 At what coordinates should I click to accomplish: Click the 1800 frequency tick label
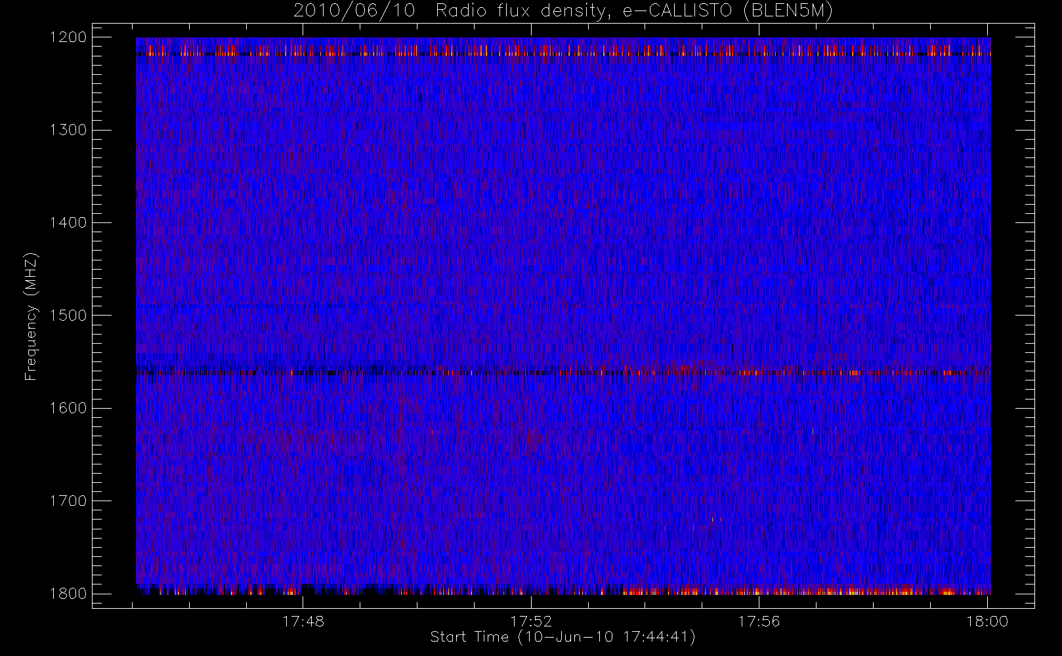(x=68, y=594)
